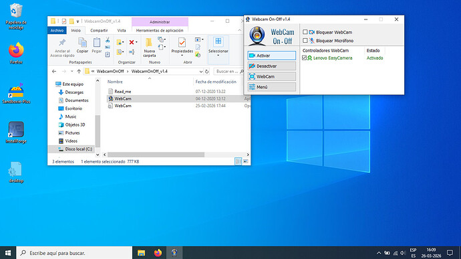461x259 pixels.
Task: Click the up-one-level arrow
Action: [x=79, y=72]
